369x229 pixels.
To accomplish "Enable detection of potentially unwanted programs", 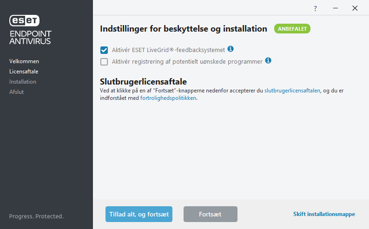I will click(x=104, y=62).
